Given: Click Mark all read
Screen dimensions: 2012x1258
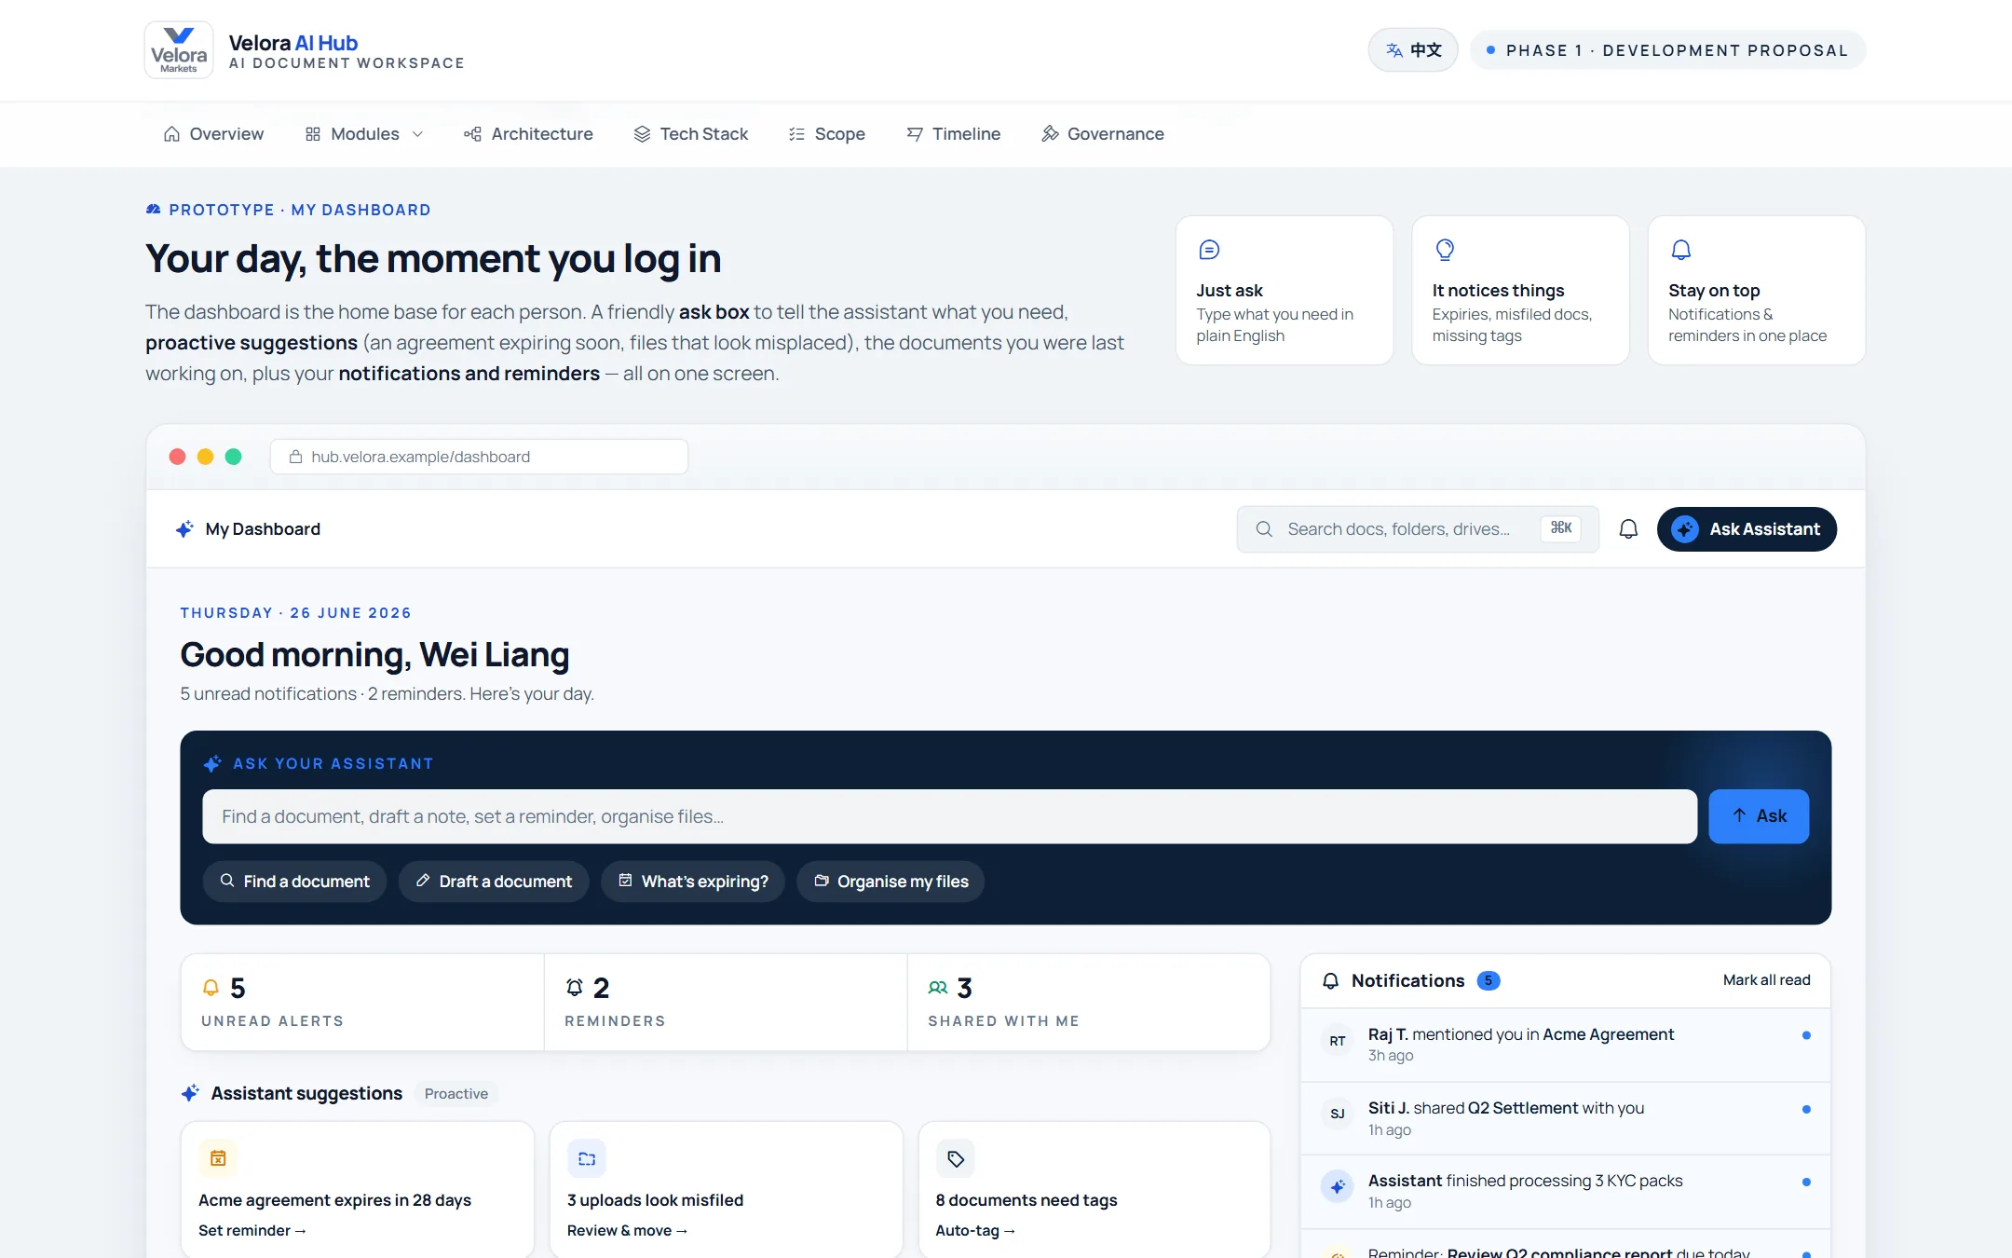Looking at the screenshot, I should pos(1766,980).
